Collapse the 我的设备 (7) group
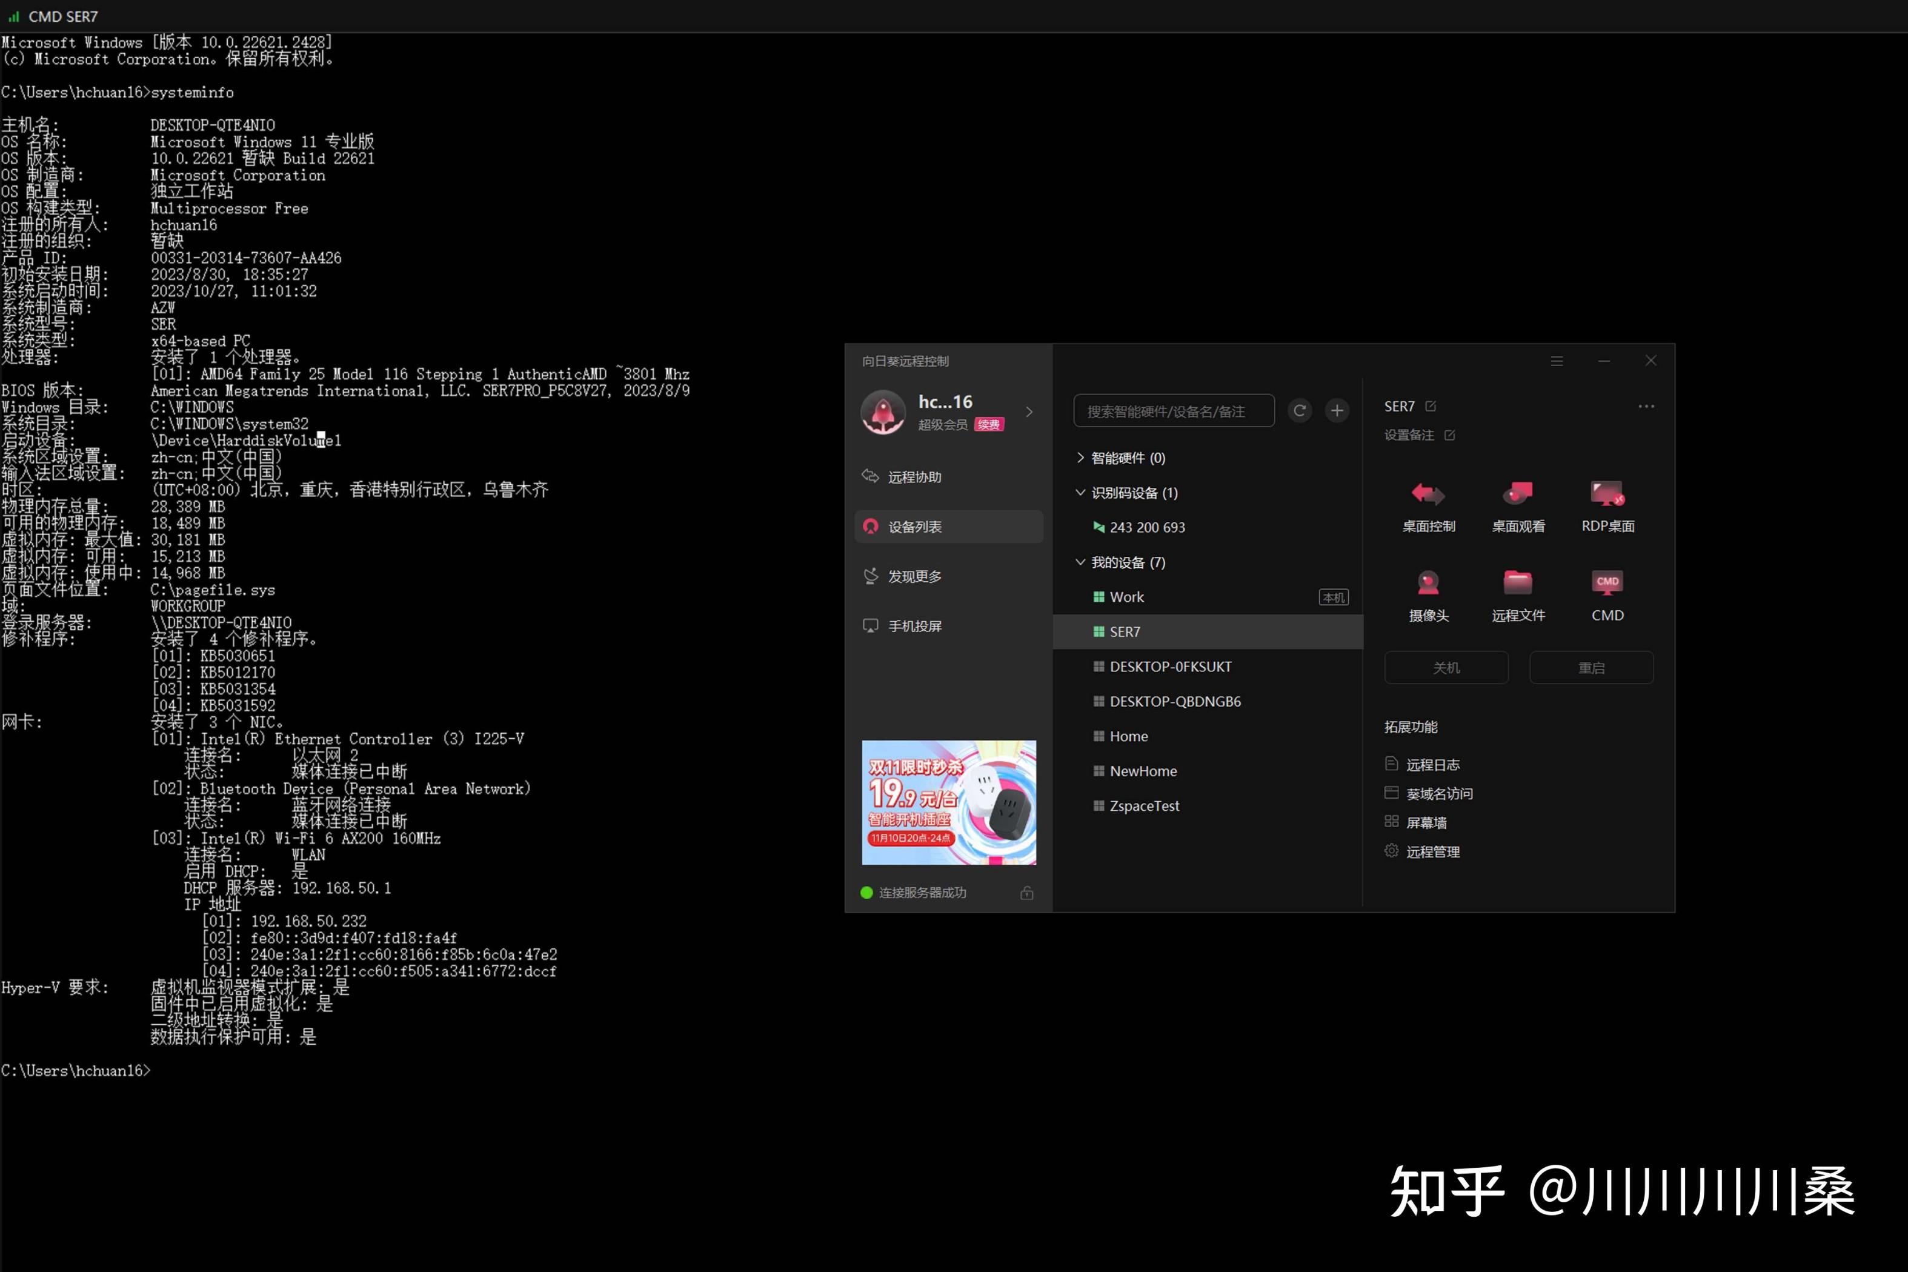Image resolution: width=1908 pixels, height=1272 pixels. tap(1080, 562)
